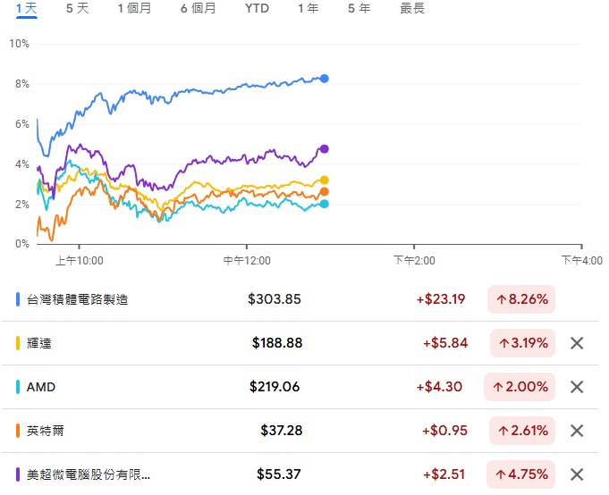609x495 pixels.
Task: Open the 英特爾 stock entry
Action: coord(47,431)
